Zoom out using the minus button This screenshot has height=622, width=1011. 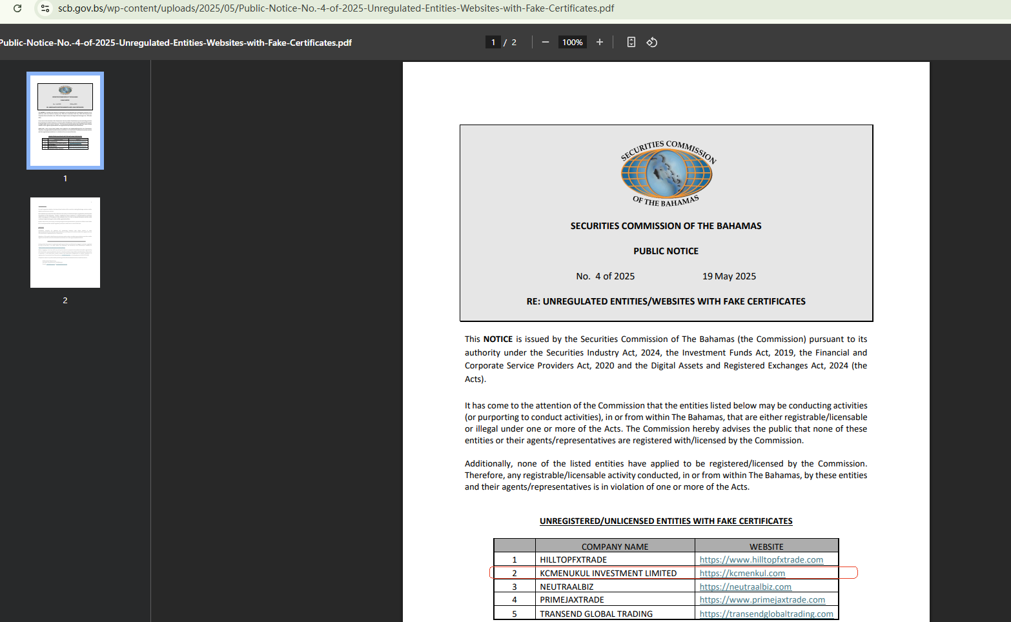[x=546, y=42]
